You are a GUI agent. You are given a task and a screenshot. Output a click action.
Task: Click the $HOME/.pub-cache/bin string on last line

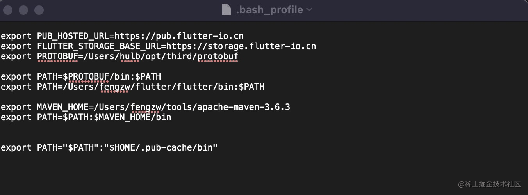click(163, 148)
